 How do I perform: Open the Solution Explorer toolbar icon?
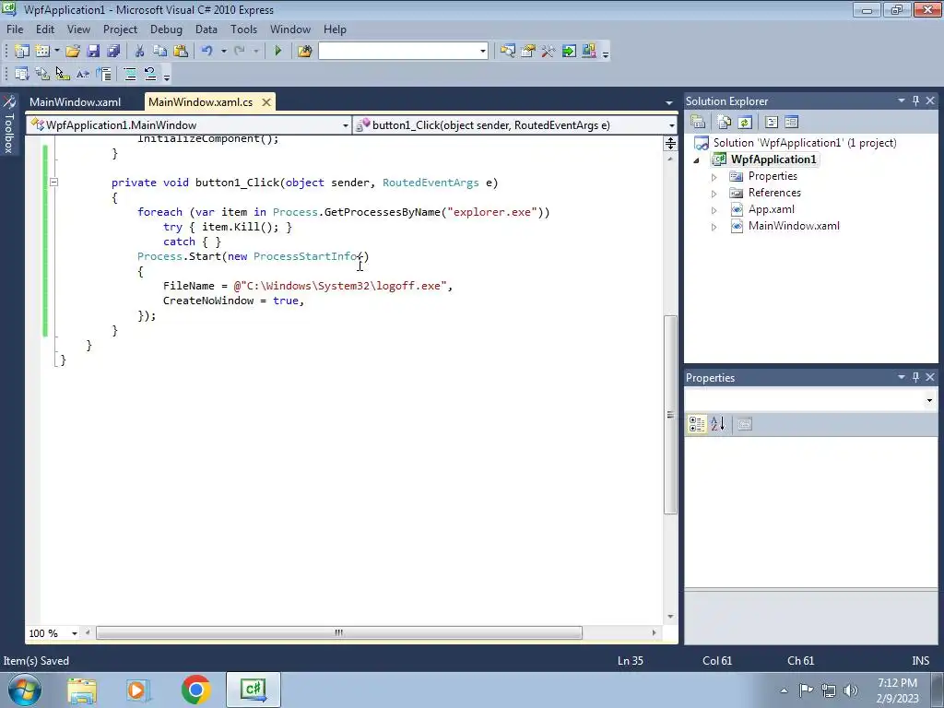click(x=508, y=52)
